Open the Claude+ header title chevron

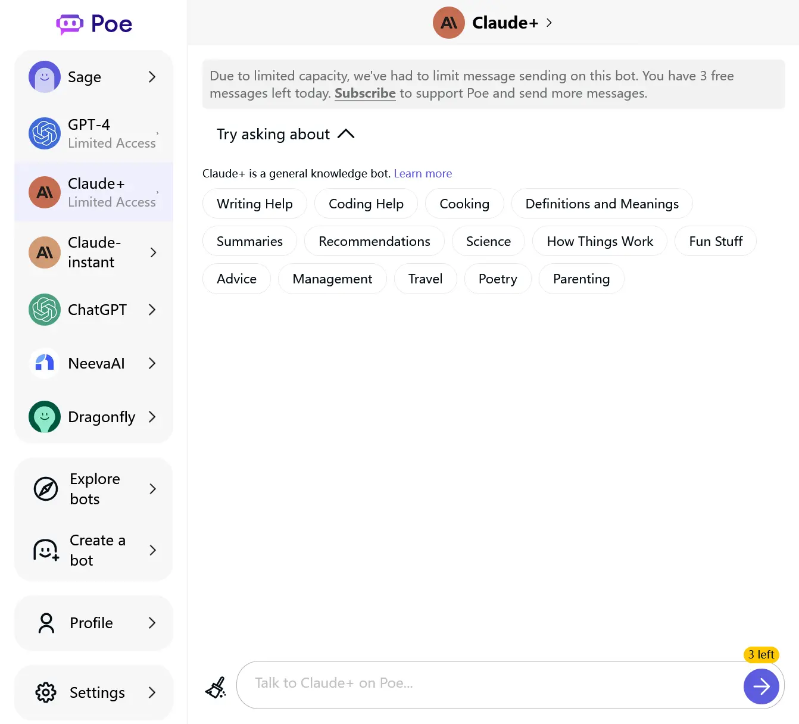click(549, 23)
